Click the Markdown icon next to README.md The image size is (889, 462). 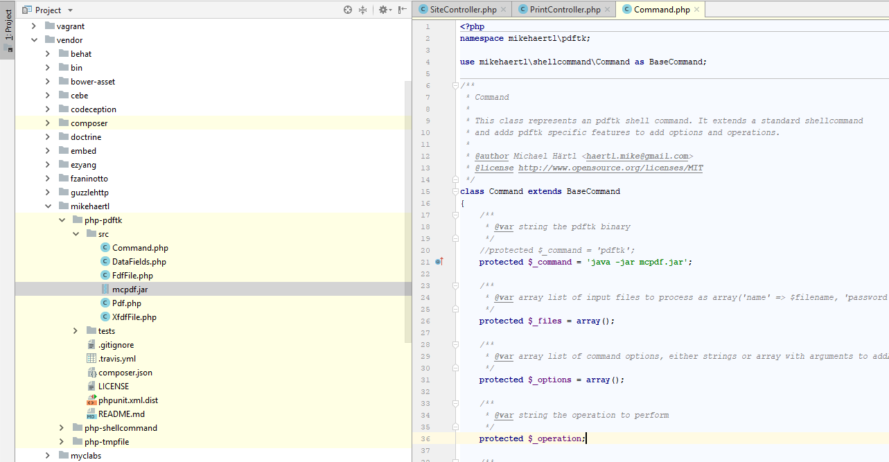tap(91, 414)
